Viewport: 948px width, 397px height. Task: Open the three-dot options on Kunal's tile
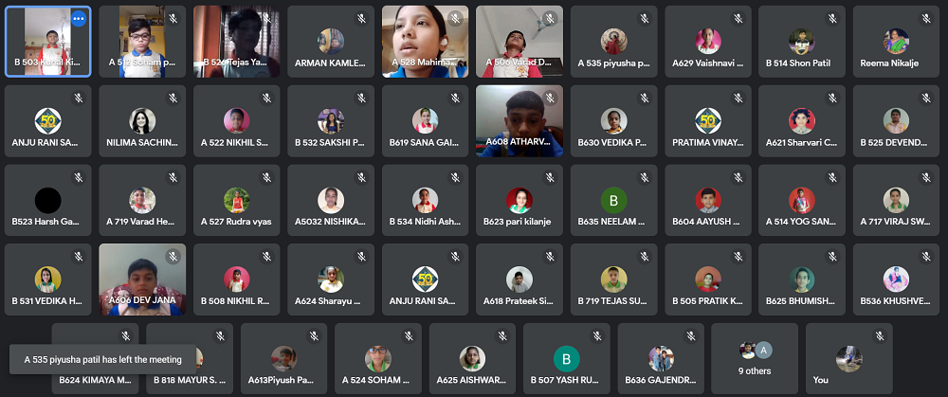(x=79, y=19)
